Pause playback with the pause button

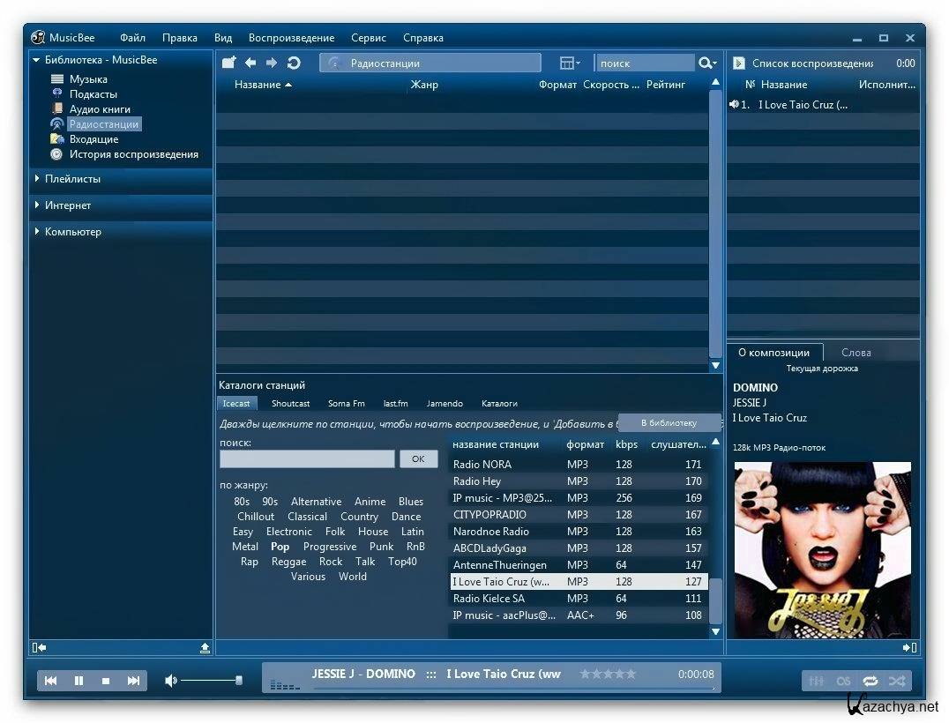pyautogui.click(x=78, y=681)
